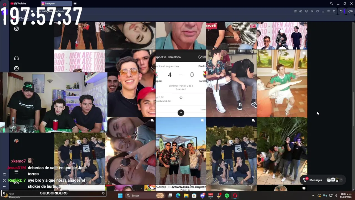Open Spotify from the taskbar
The height and width of the screenshot is (200, 355).
227,196
